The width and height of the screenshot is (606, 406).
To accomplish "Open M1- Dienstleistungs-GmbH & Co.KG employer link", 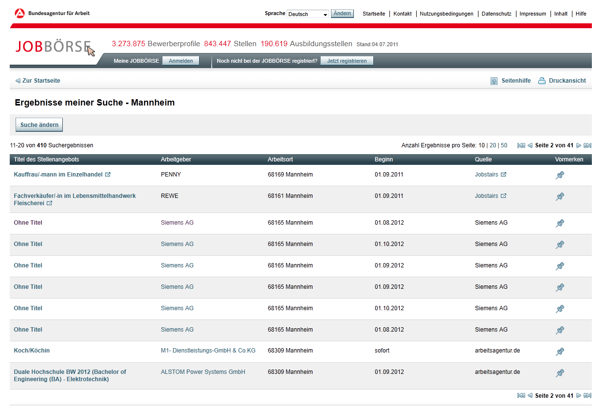I will click(x=208, y=351).
